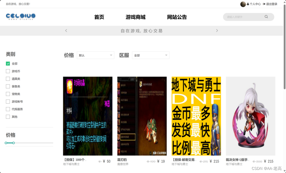Click the price ¥ 19

click(161, 161)
